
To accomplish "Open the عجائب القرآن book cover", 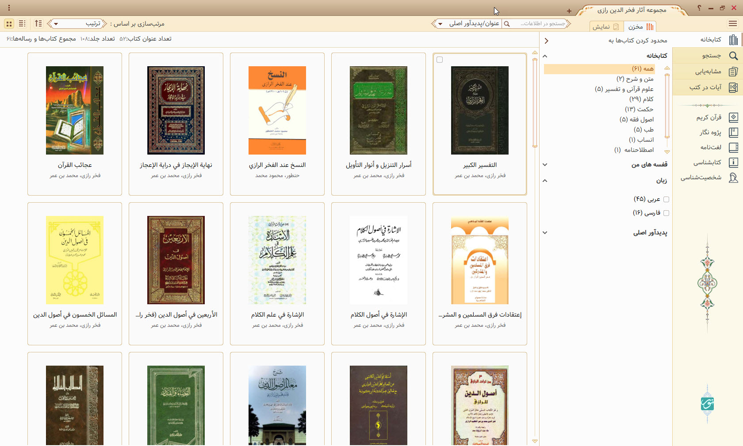I will tap(75, 110).
